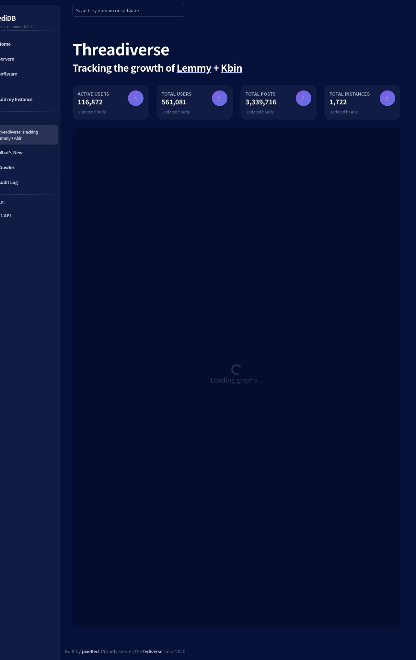Open the Crawler sidebar link
The image size is (416, 660).
coord(7,168)
